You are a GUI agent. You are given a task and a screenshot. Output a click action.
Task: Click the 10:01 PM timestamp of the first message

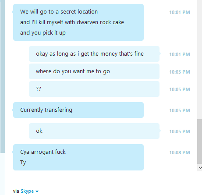pyautogui.click(x=180, y=12)
